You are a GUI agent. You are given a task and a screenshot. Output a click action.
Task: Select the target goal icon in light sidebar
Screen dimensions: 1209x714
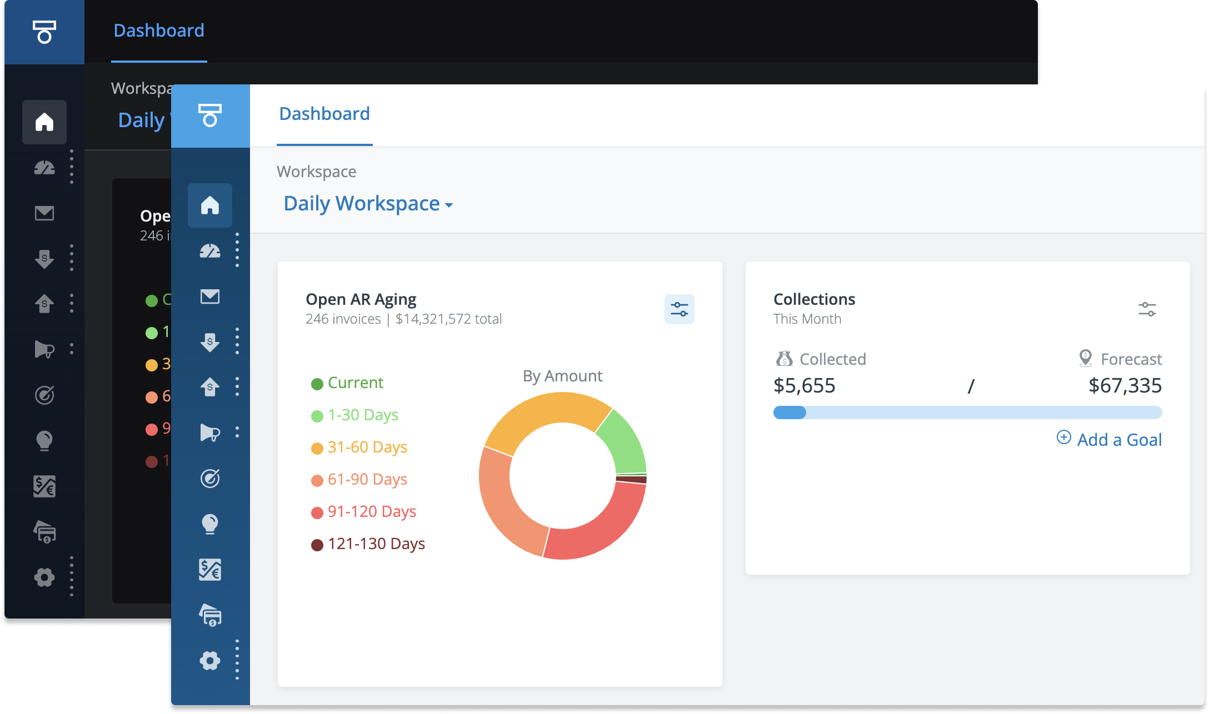coord(209,478)
